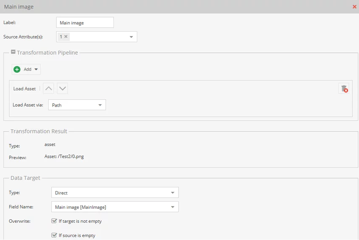Open the Add dropdown arrow
The image size is (359, 240).
36,69
